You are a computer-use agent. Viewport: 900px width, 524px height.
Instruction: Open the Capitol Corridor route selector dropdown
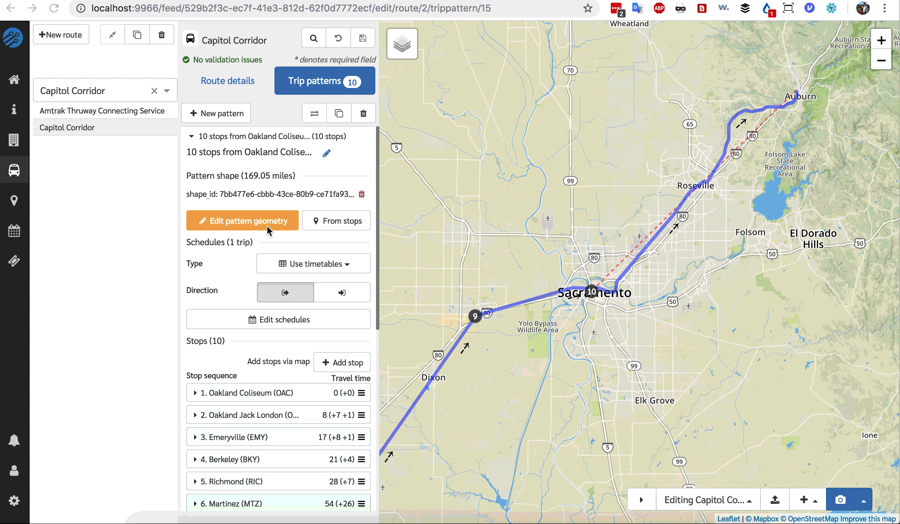[167, 91]
